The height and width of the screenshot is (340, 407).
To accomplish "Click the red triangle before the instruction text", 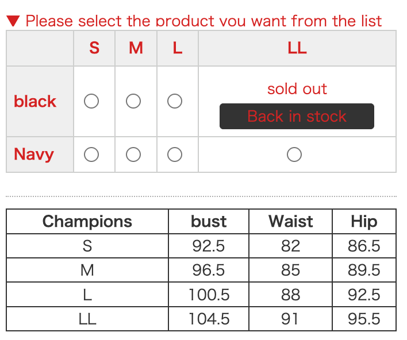I will [x=13, y=21].
